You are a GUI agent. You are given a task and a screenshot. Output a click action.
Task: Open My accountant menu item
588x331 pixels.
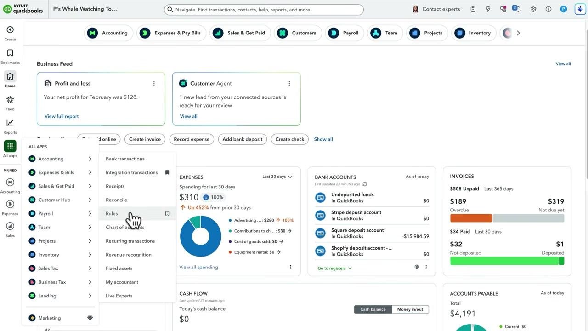(122, 282)
